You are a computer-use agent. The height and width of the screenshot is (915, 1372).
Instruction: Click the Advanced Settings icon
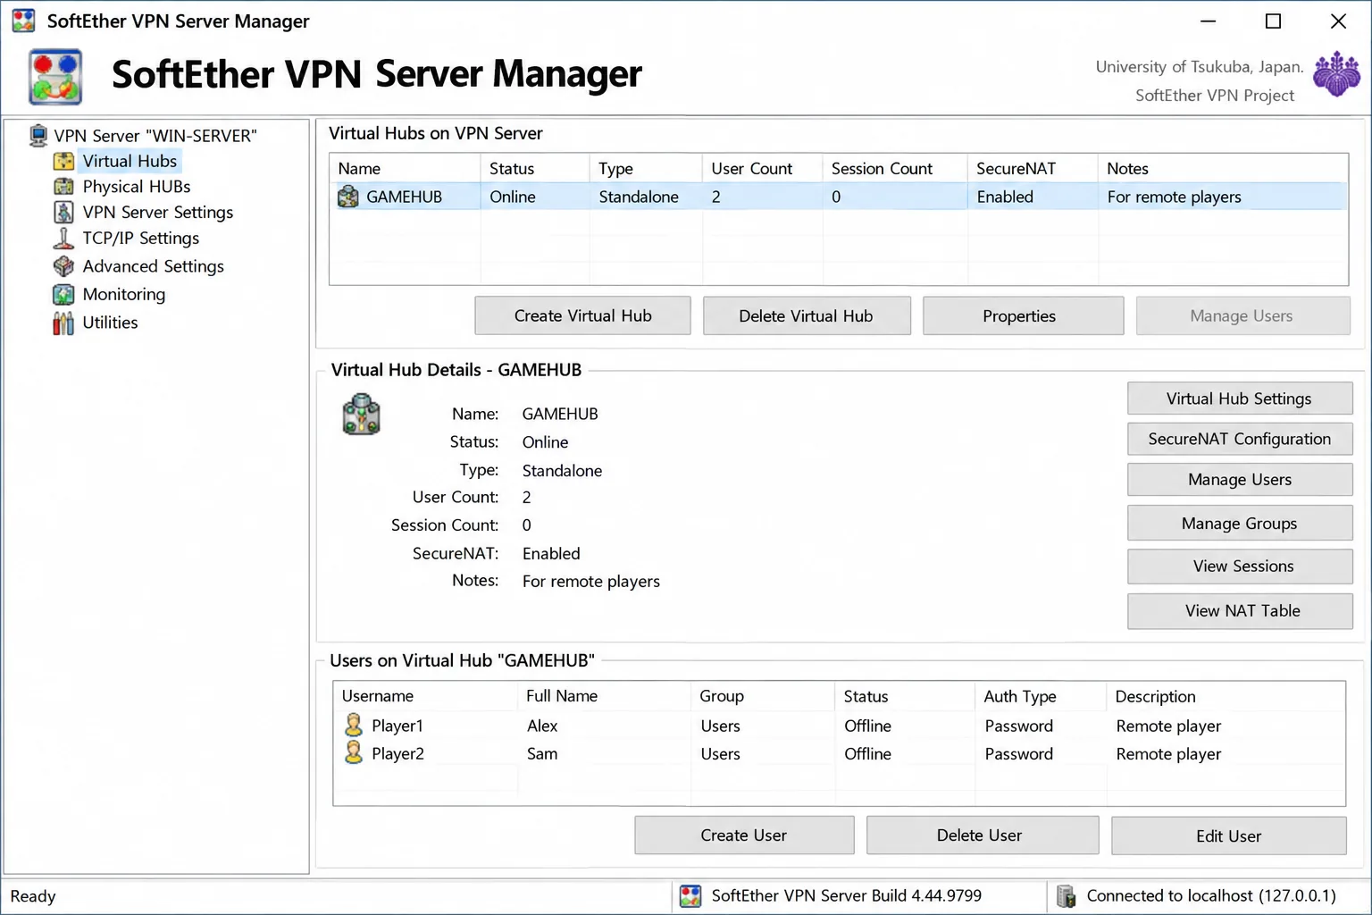(x=63, y=266)
